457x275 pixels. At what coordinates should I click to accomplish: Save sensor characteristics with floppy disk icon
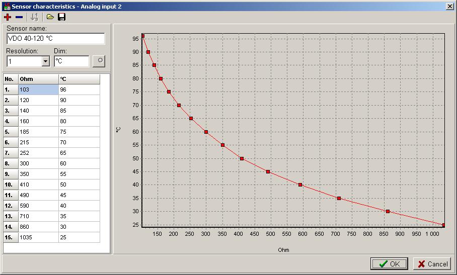(62, 17)
